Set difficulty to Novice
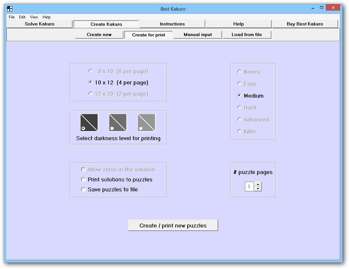 pyautogui.click(x=249, y=72)
